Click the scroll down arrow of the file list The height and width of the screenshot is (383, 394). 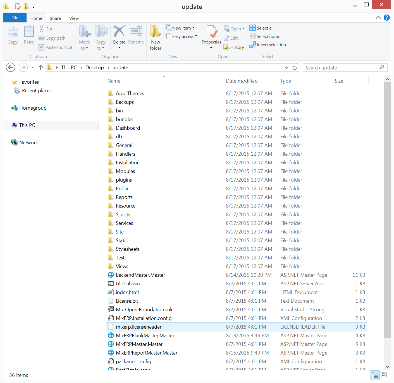[x=387, y=367]
